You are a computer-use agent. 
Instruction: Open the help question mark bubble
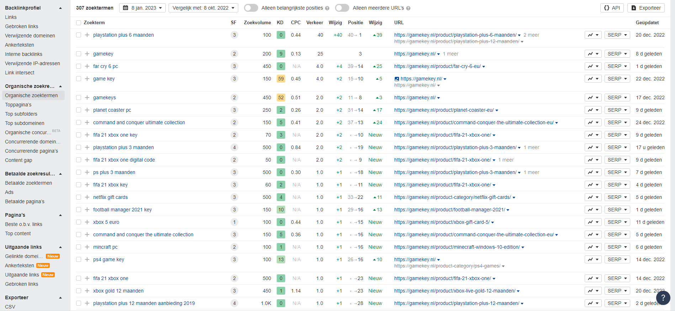(663, 298)
